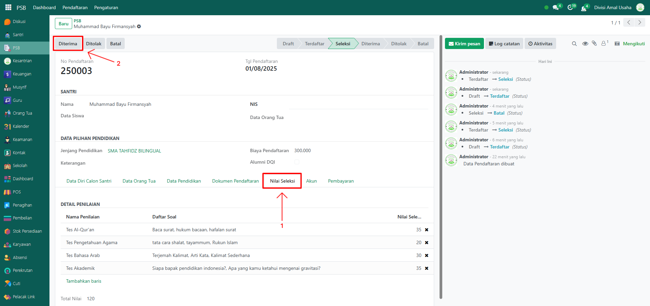Viewport: 650px width, 306px height.
Task: Go to next record arrow
Action: [x=639, y=23]
